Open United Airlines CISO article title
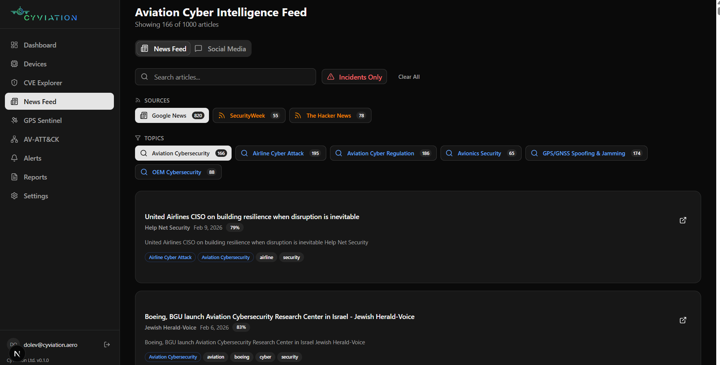720x365 pixels. pos(252,217)
